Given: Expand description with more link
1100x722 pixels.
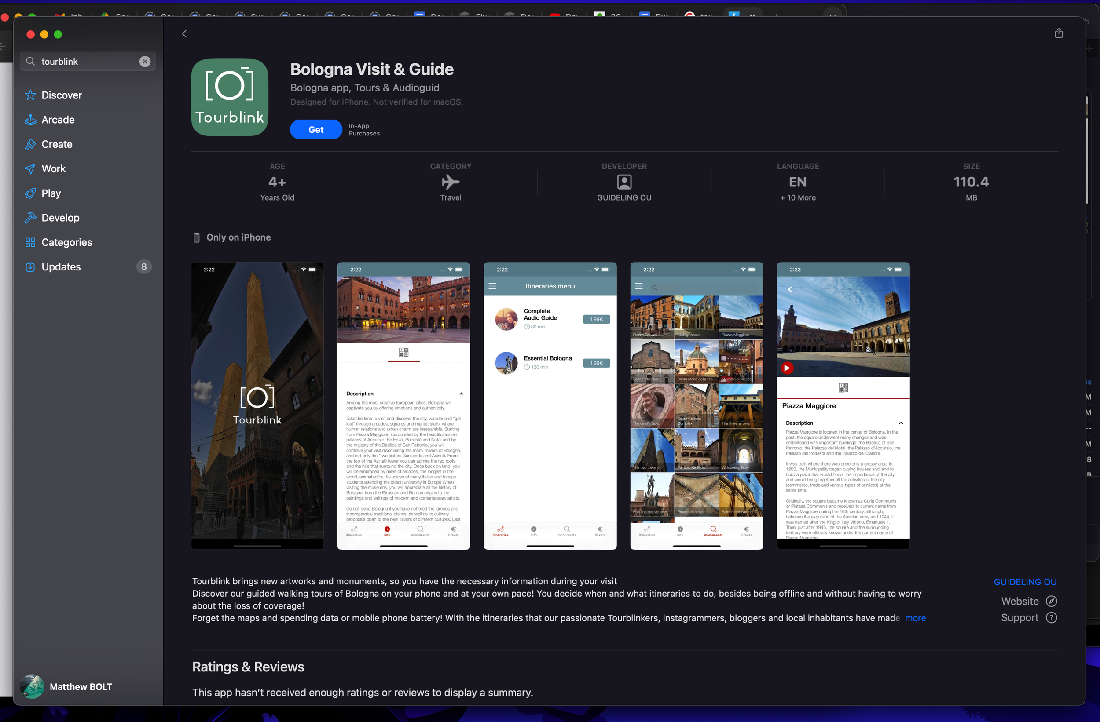Looking at the screenshot, I should click(x=915, y=618).
